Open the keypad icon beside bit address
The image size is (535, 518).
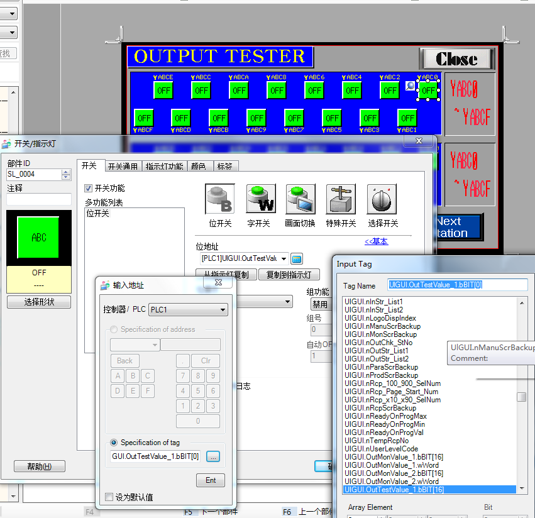297,258
